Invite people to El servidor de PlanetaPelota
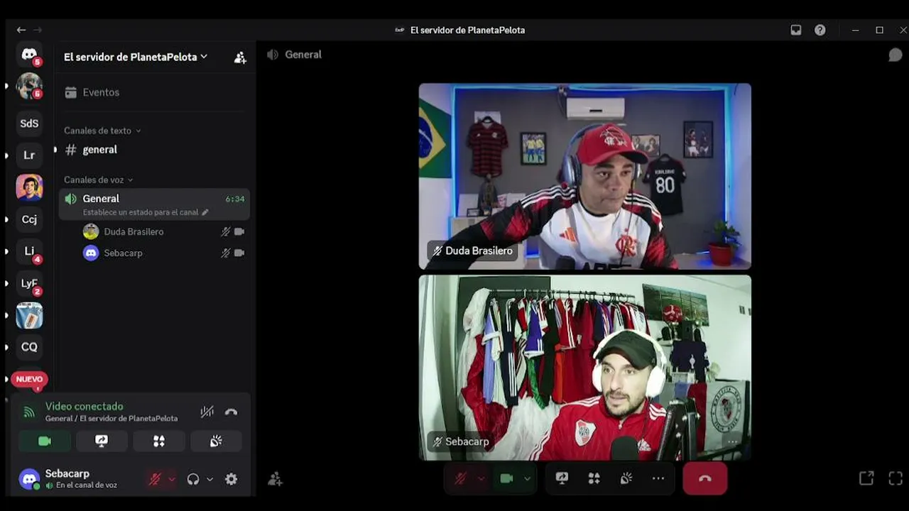Screen dimensions: 909x511 click(x=240, y=57)
